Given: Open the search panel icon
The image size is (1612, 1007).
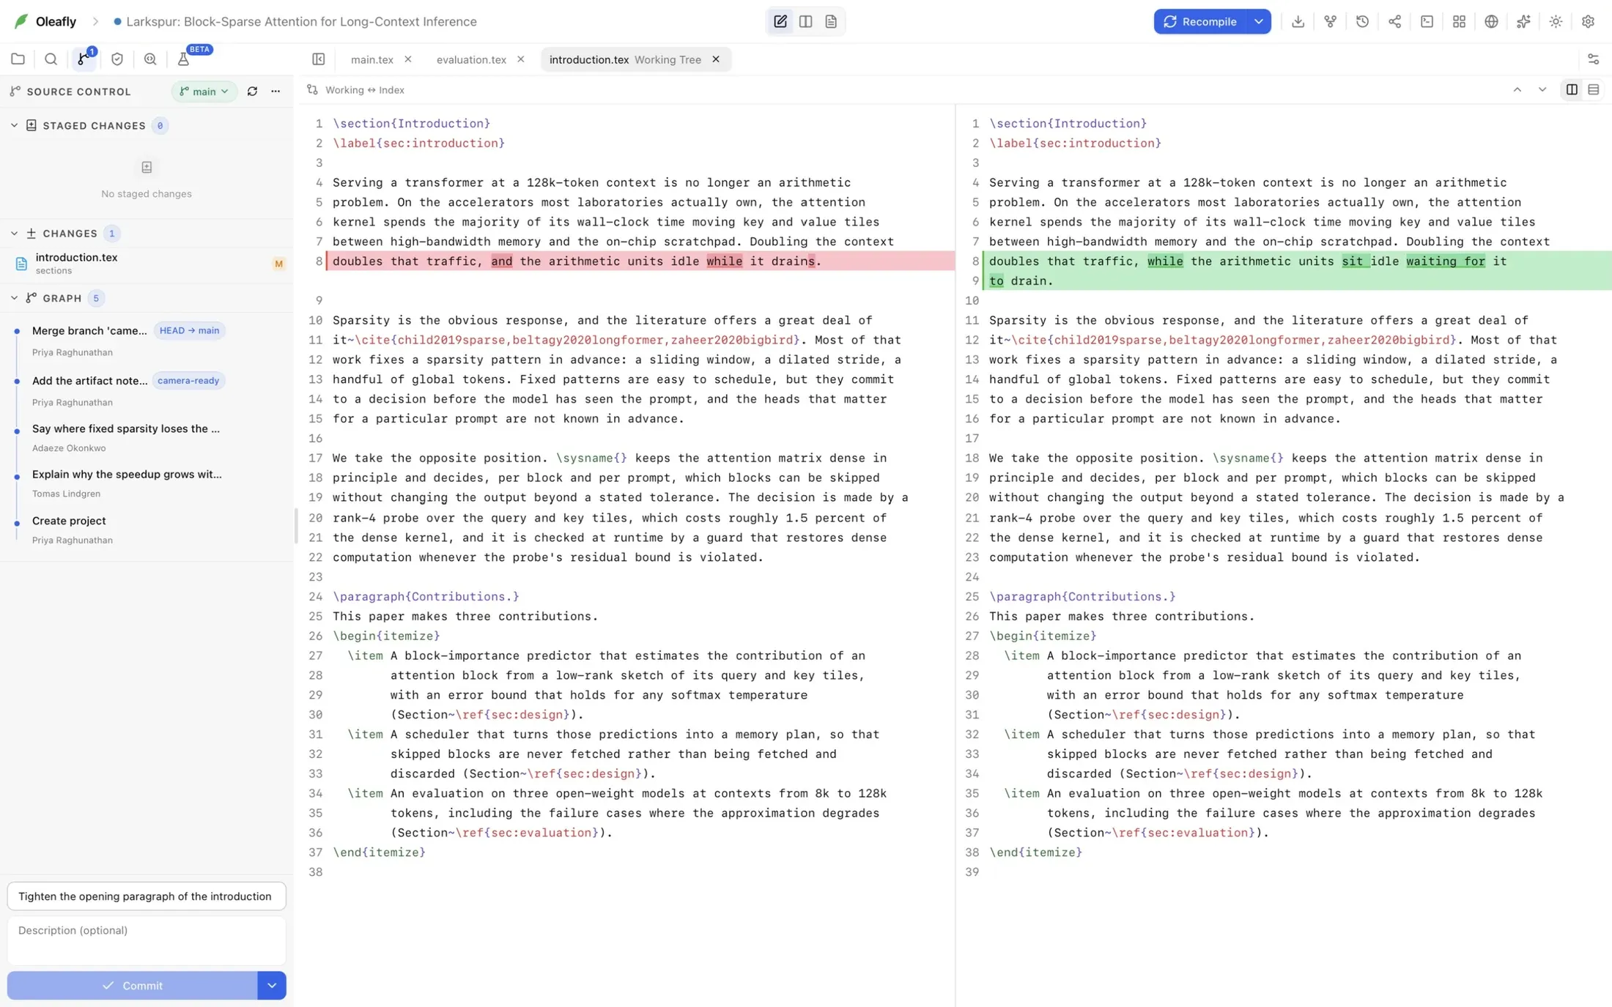Looking at the screenshot, I should [51, 59].
